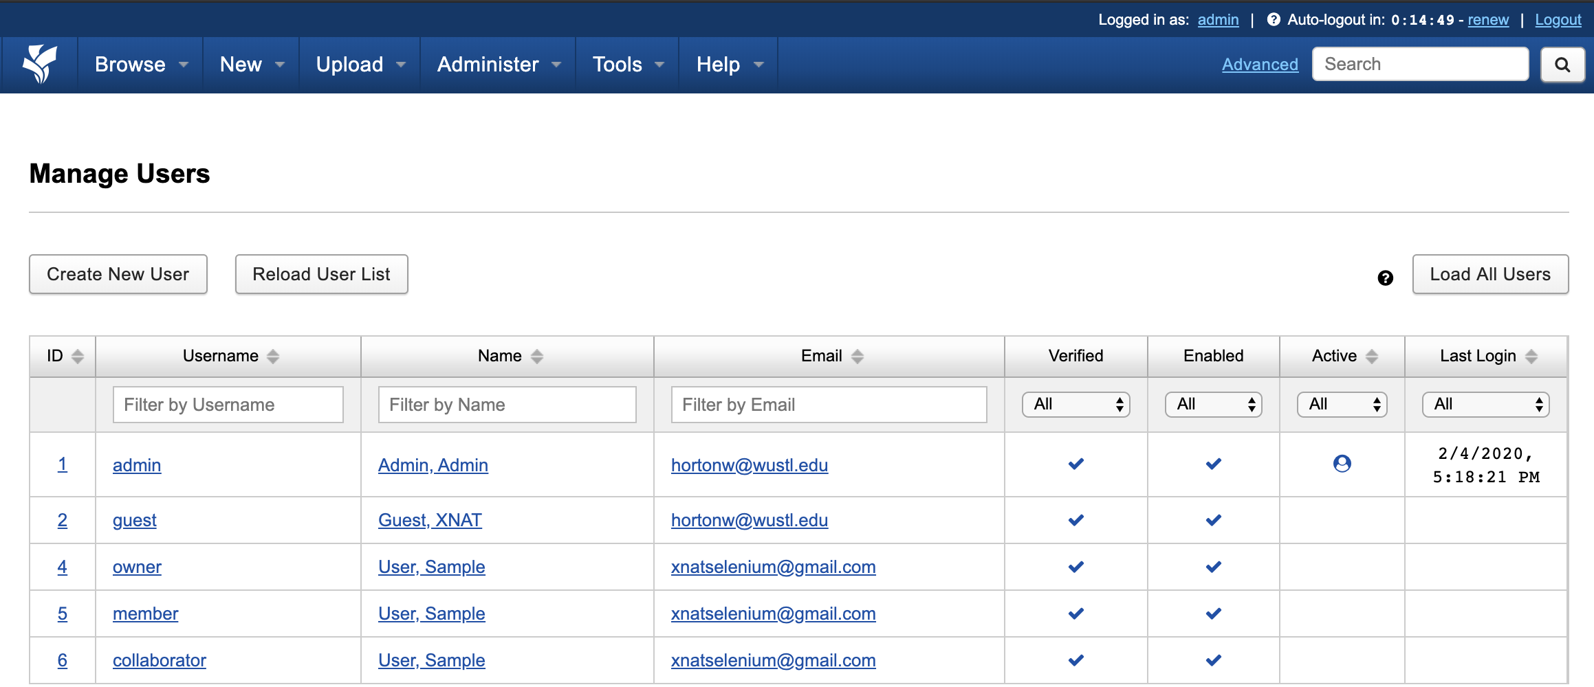Image resolution: width=1594 pixels, height=687 pixels.
Task: Open the Enabled filter dropdown
Action: coord(1213,405)
